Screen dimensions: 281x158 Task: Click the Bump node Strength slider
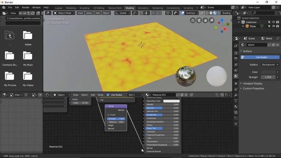[116, 119]
